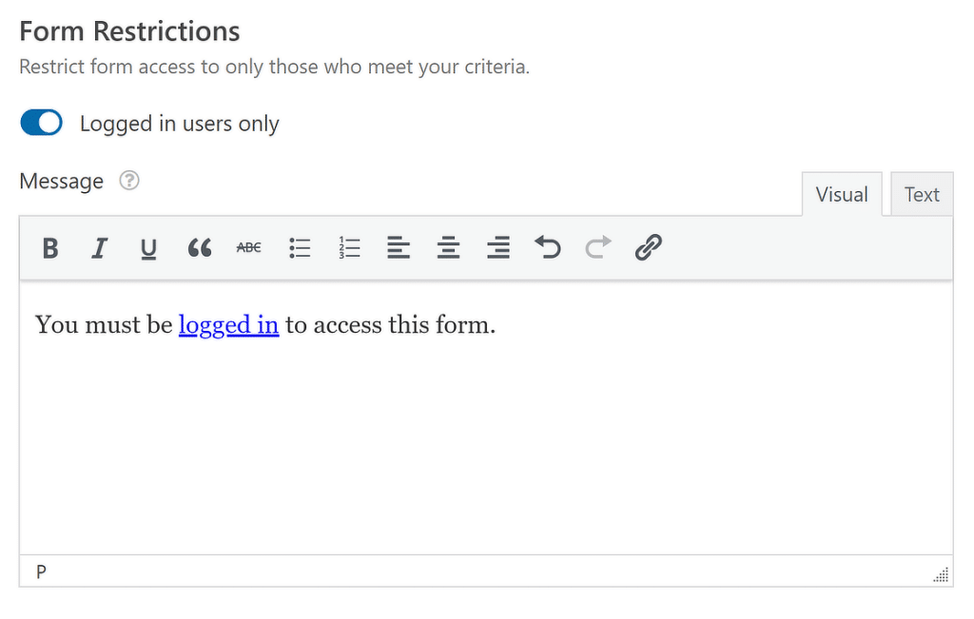Center the message text
The image size is (974, 619).
pyautogui.click(x=448, y=248)
